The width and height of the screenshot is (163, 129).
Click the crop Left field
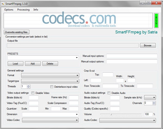pos(96,80)
